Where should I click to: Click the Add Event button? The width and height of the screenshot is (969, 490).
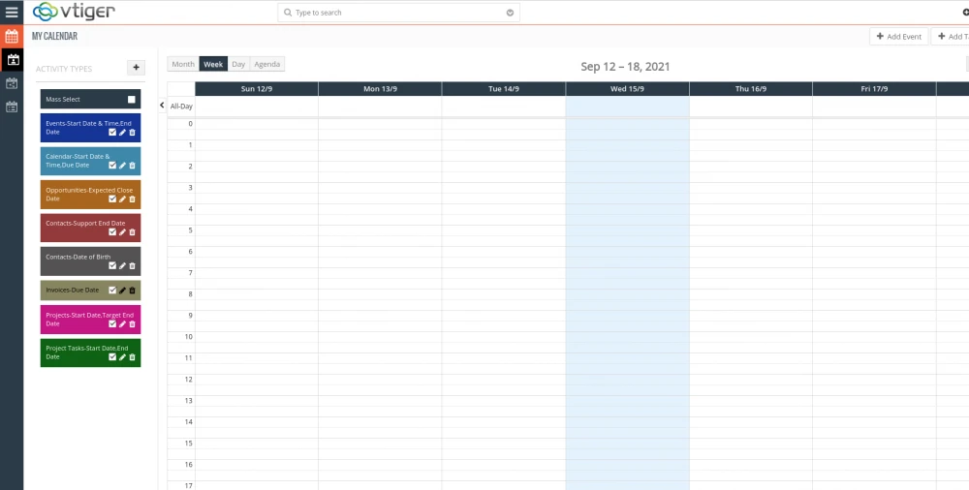(x=898, y=37)
